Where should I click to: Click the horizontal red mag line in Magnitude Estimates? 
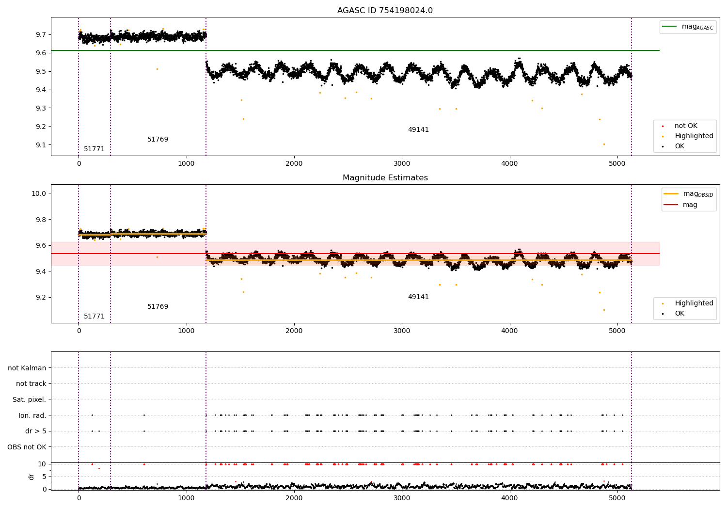click(355, 254)
